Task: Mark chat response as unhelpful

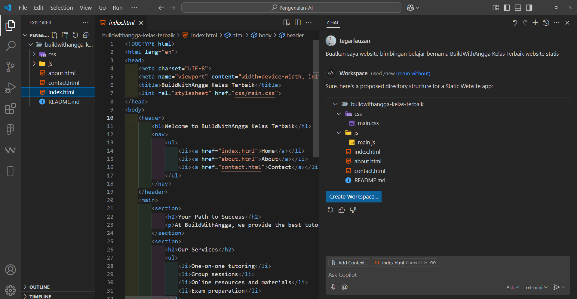Action: click(x=353, y=210)
